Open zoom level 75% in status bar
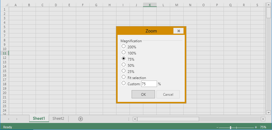Screen dimensions: 272x130 (263, 127)
